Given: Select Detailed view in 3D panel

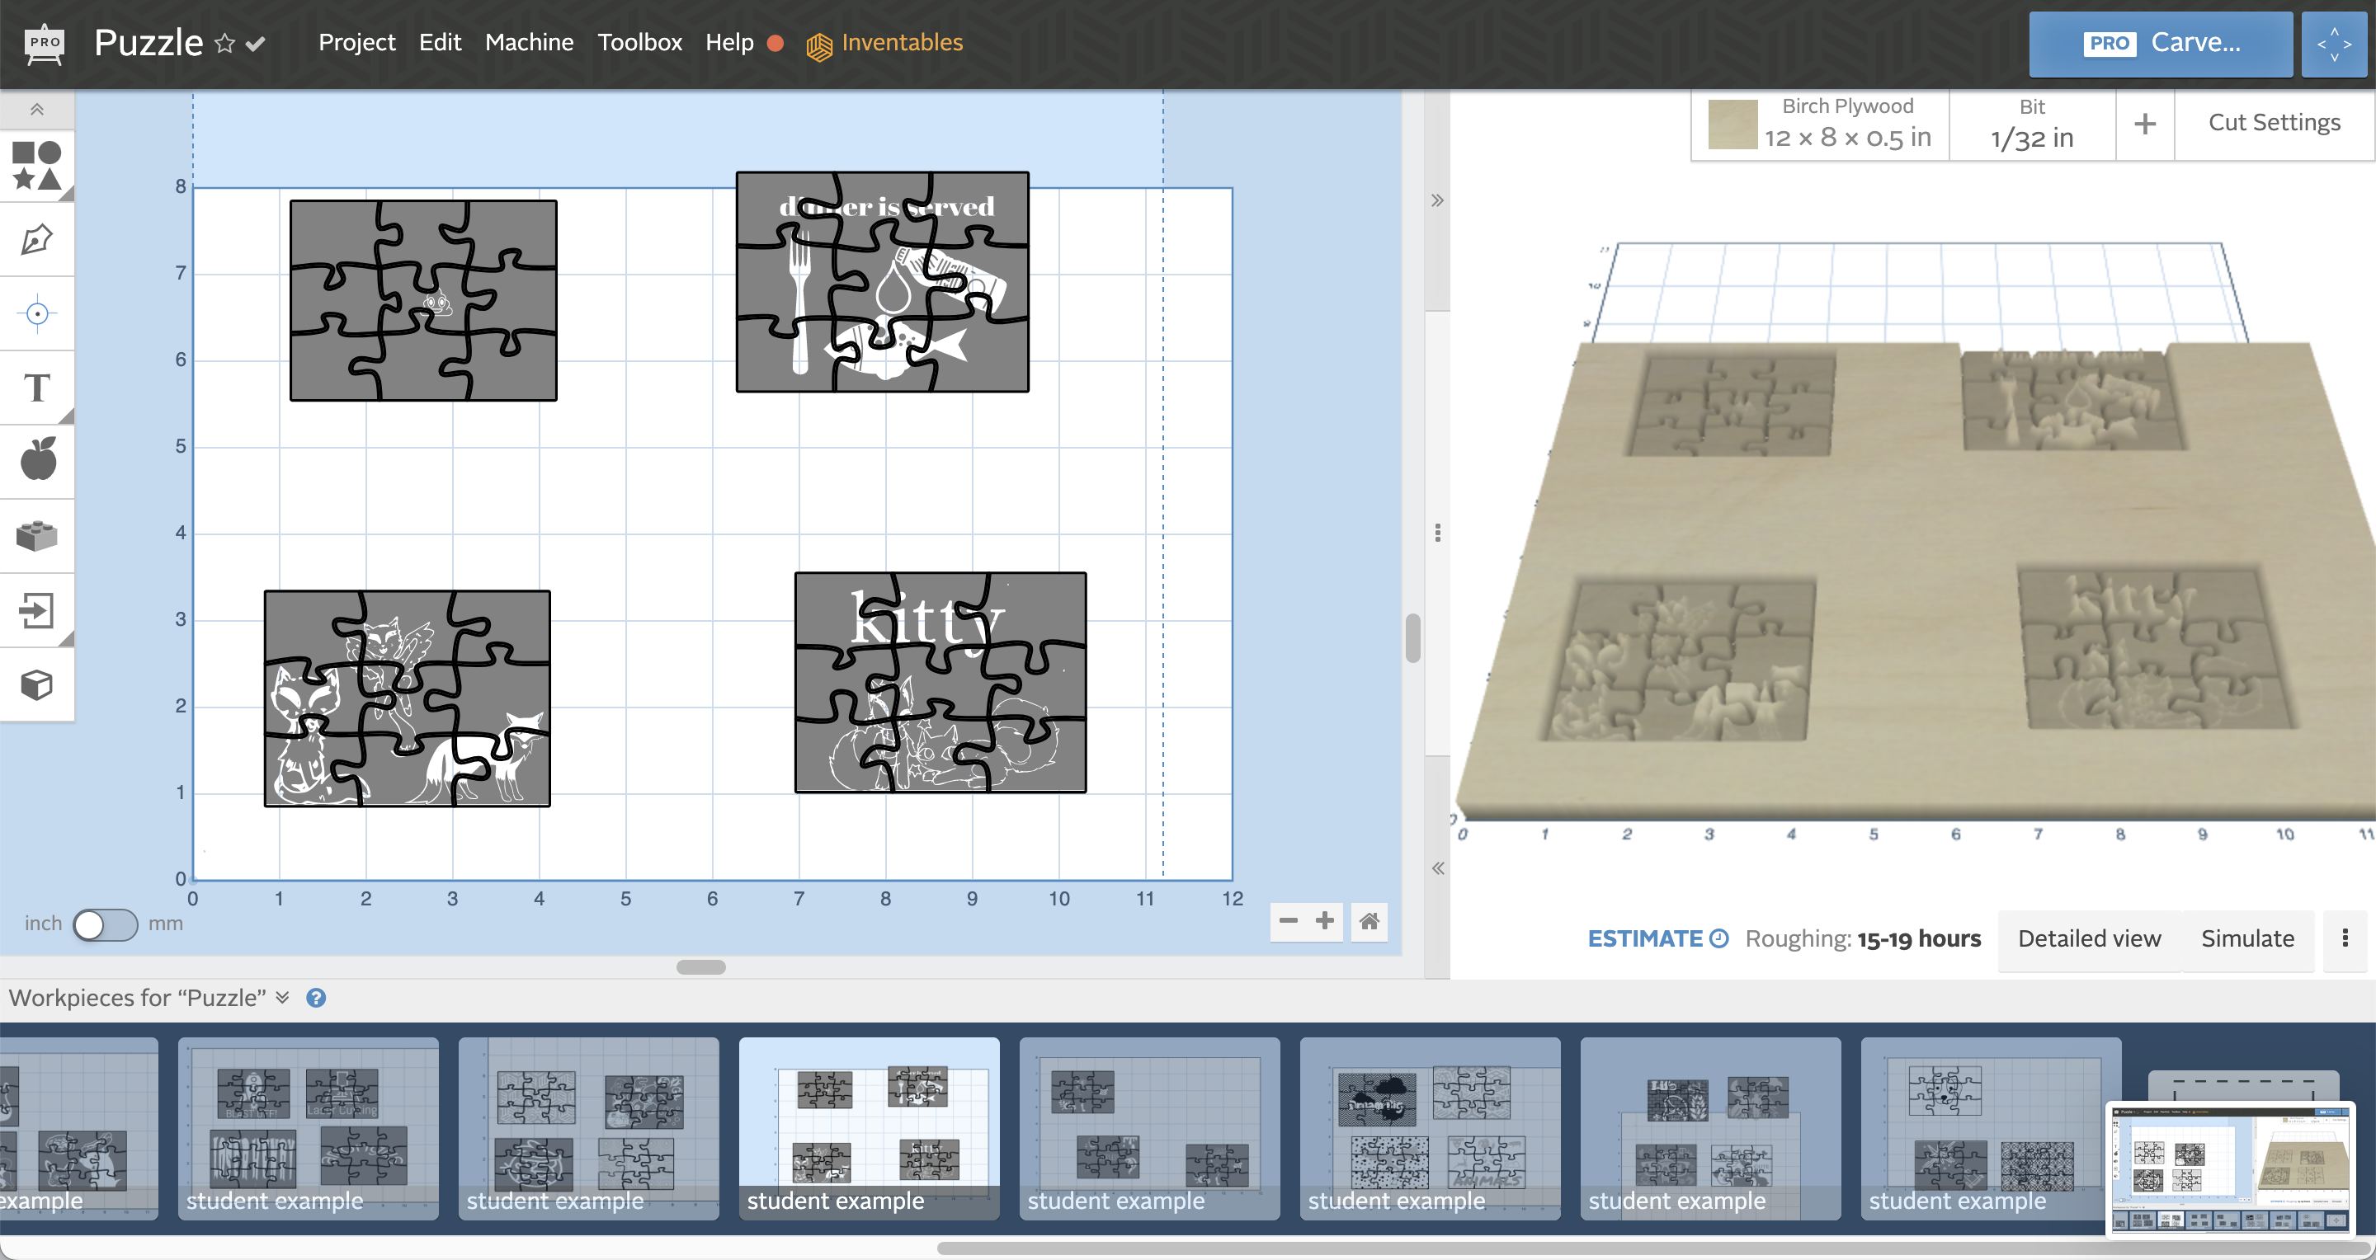Looking at the screenshot, I should 2088,938.
